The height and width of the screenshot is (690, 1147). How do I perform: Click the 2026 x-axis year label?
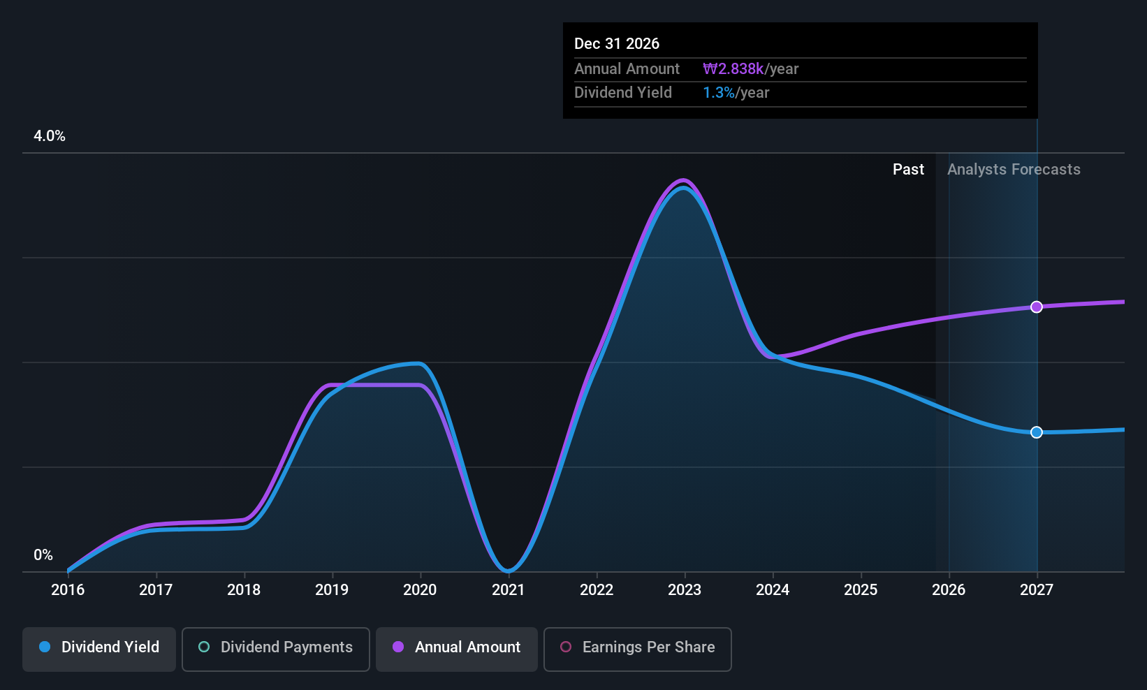pyautogui.click(x=949, y=590)
